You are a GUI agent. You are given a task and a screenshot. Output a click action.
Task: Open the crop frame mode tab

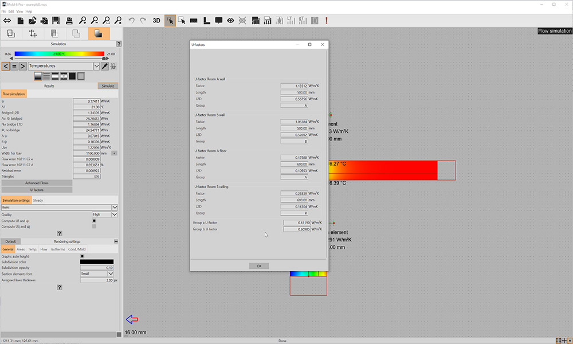pyautogui.click(x=33, y=34)
